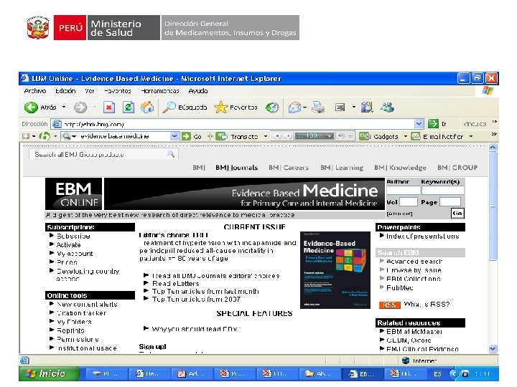Open the Edición menu

pos(65,91)
